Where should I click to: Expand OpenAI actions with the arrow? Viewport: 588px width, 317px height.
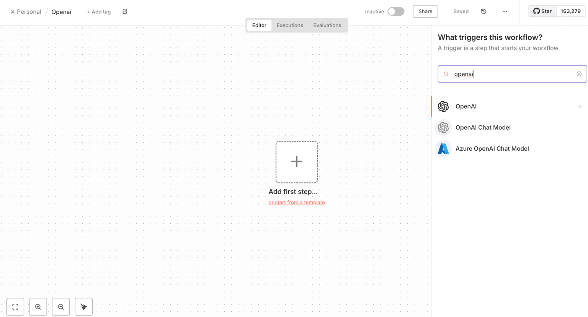pos(578,106)
